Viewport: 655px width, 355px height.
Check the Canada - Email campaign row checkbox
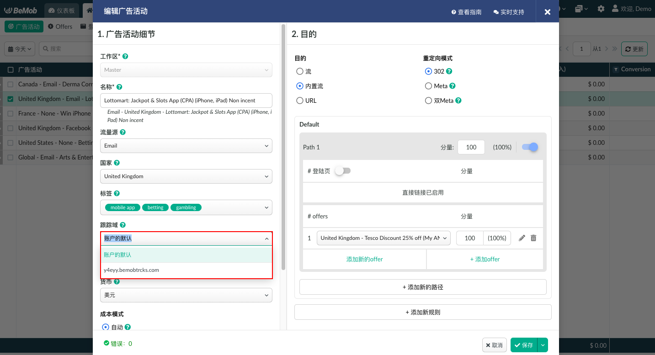point(11,85)
